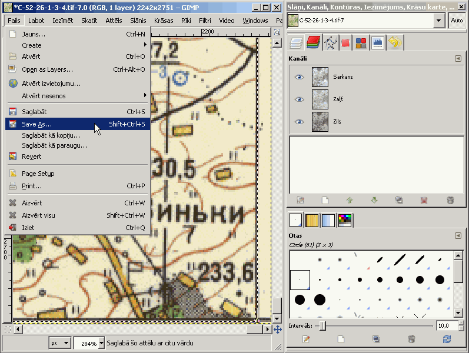The width and height of the screenshot is (469, 353).
Task: Click the delete brush trash icon
Action: click(x=411, y=339)
